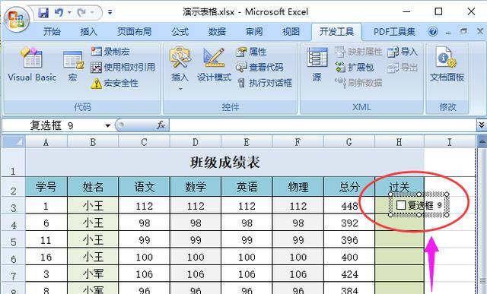This screenshot has height=294, width=487.
Task: Expand the formula bar with the chevron
Action: click(481, 125)
